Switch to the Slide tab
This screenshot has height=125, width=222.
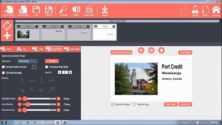(37, 49)
